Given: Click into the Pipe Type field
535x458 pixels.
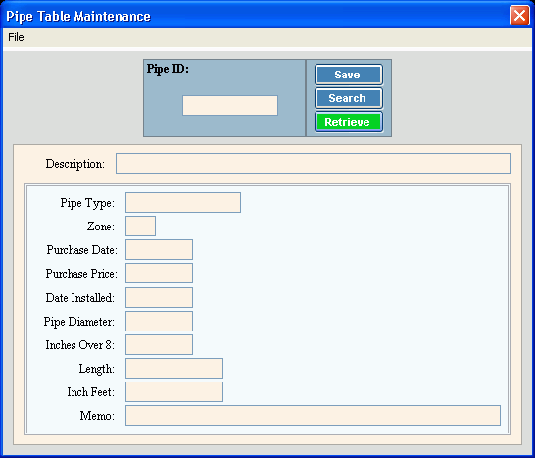Looking at the screenshot, I should pos(183,203).
